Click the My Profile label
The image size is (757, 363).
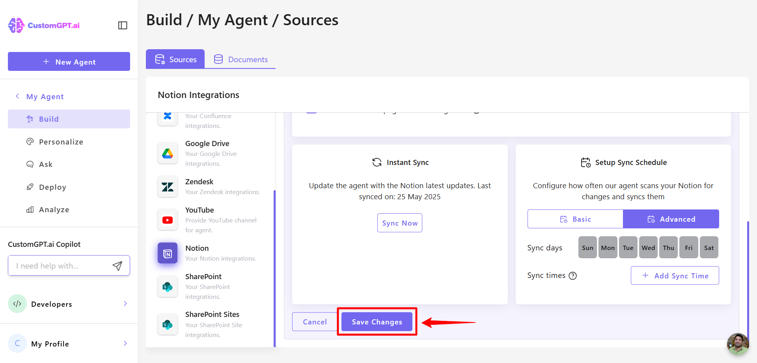[x=50, y=344]
